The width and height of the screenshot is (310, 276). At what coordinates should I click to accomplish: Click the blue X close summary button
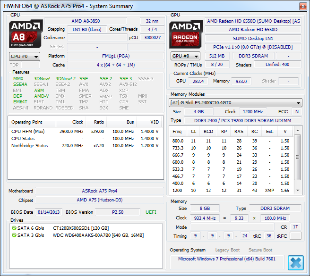295,262
